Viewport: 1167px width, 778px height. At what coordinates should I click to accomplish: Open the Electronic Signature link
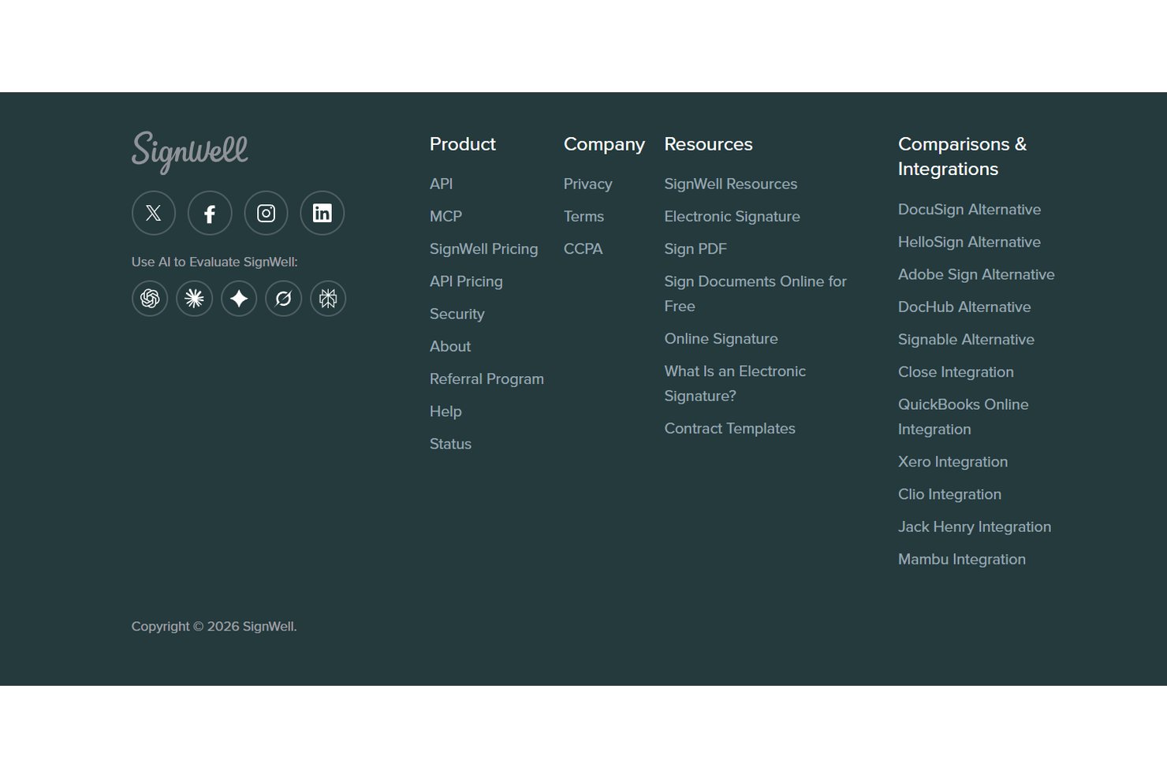pos(733,216)
